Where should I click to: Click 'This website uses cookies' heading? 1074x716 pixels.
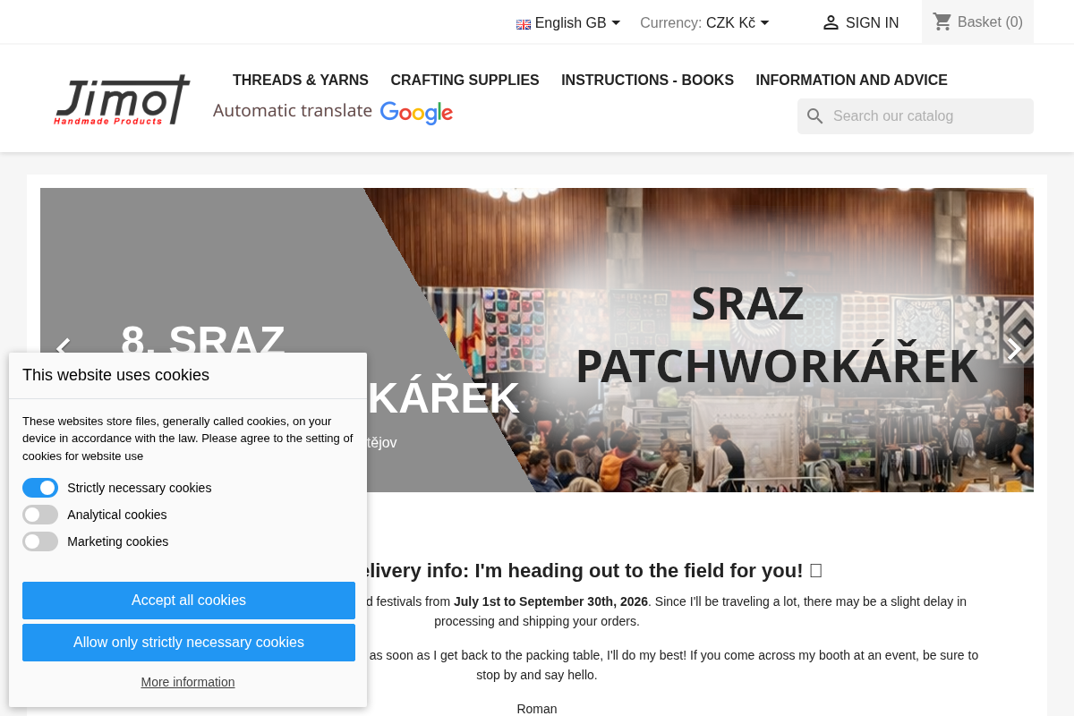pyautogui.click(x=115, y=375)
